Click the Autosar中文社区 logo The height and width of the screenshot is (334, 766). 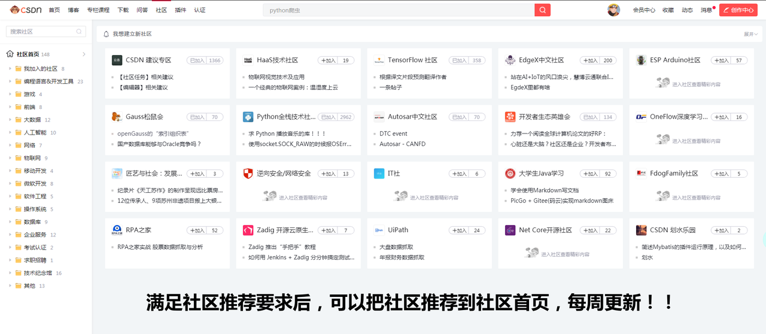(x=379, y=117)
